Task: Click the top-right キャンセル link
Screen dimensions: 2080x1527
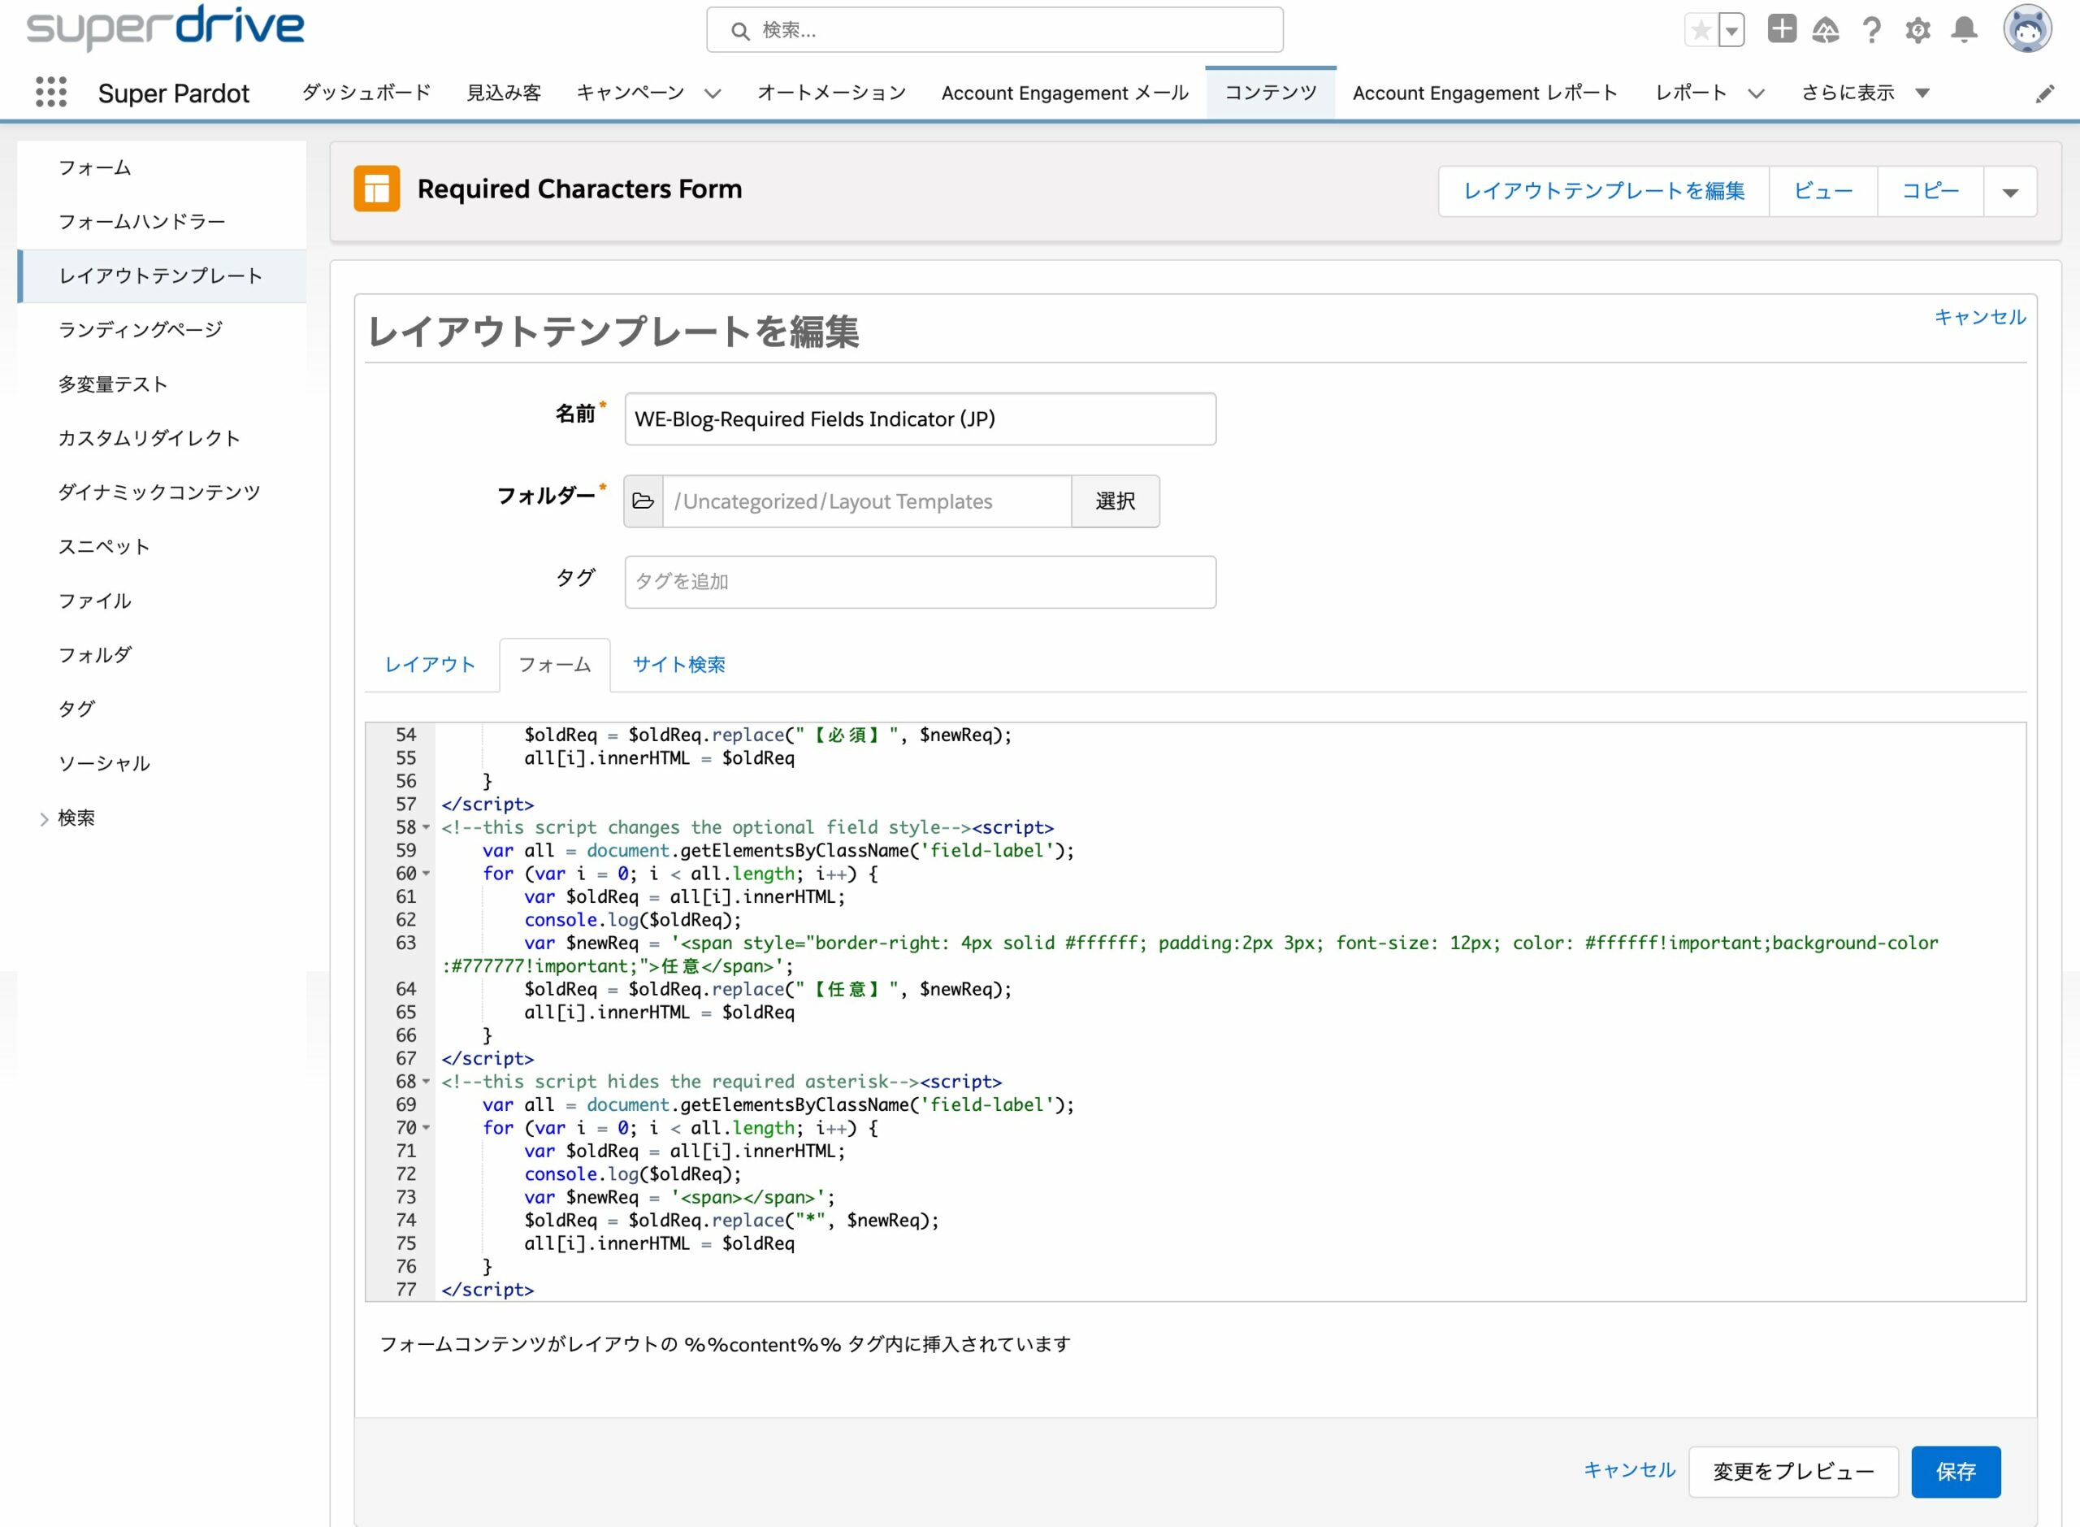Action: (1979, 317)
